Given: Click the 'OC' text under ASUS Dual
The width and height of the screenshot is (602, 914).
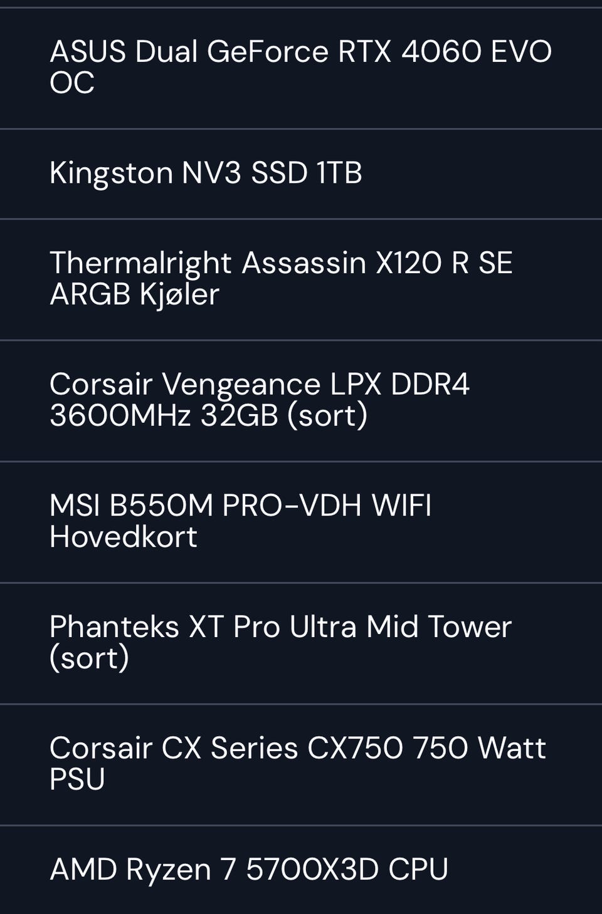Looking at the screenshot, I should (x=72, y=83).
